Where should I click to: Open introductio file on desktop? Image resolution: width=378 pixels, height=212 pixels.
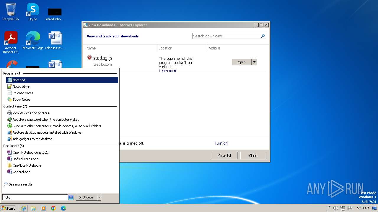point(55,14)
